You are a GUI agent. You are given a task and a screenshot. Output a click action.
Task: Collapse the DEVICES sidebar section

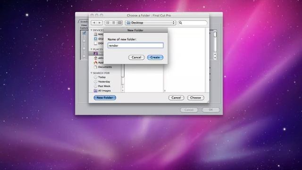92,30
